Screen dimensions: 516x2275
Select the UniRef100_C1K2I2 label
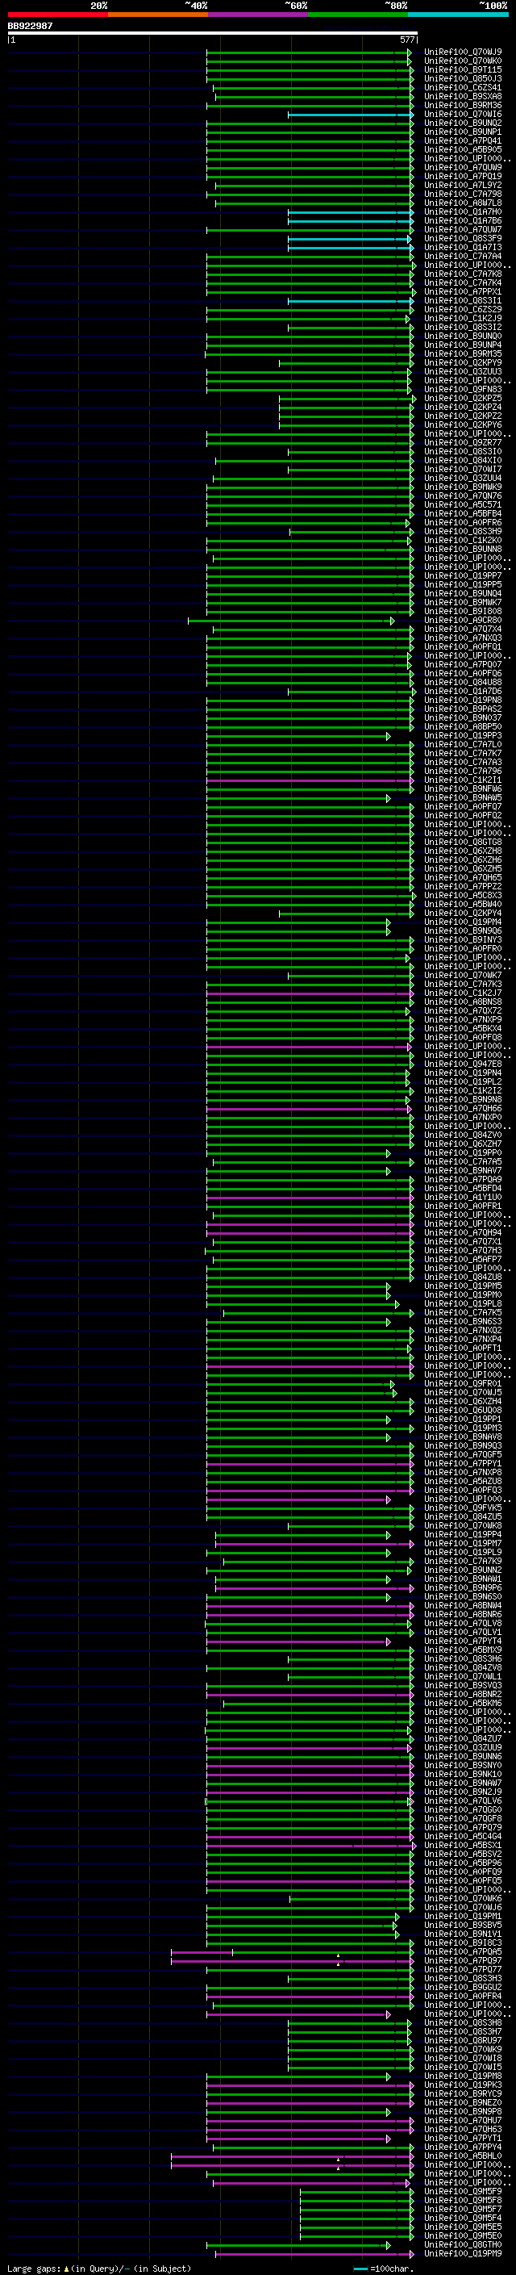463,1091
